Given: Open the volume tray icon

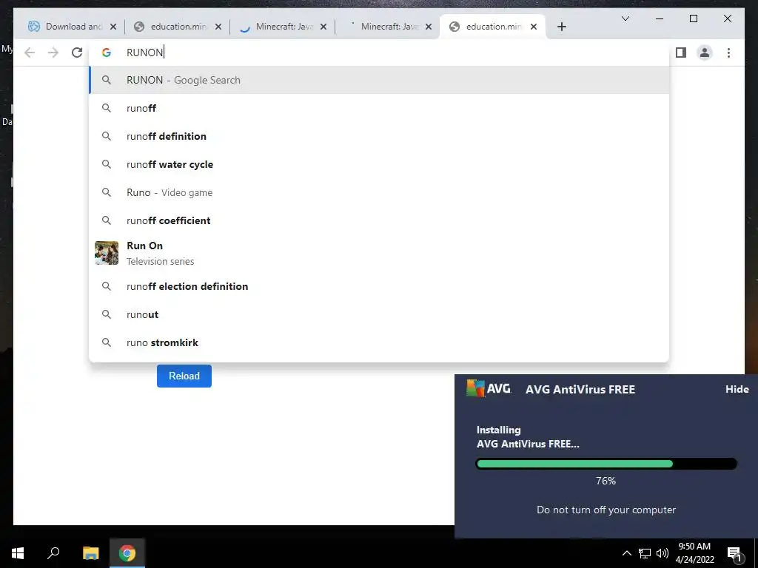Looking at the screenshot, I should point(663,553).
